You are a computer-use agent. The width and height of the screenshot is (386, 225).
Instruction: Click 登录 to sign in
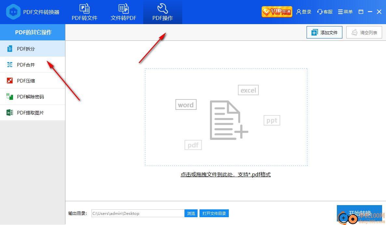pyautogui.click(x=304, y=12)
